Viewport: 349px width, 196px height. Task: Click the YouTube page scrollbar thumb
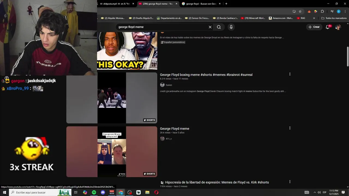(x=348, y=56)
